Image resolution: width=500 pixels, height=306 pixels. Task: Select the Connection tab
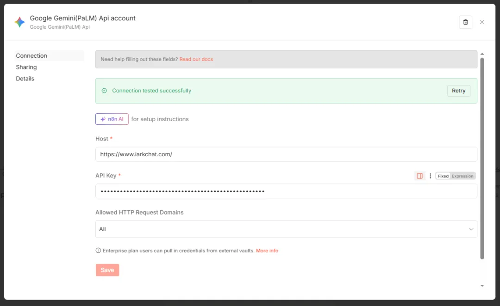(x=49, y=56)
